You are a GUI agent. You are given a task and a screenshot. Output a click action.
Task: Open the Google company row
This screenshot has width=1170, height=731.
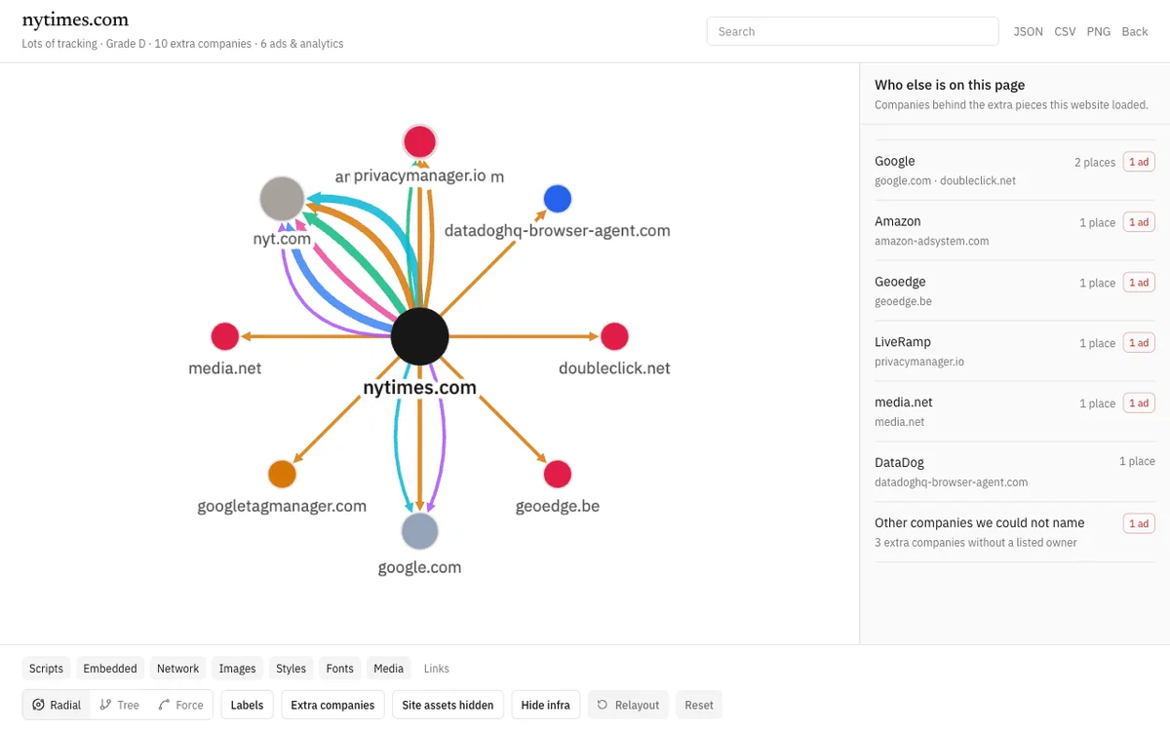point(1015,171)
